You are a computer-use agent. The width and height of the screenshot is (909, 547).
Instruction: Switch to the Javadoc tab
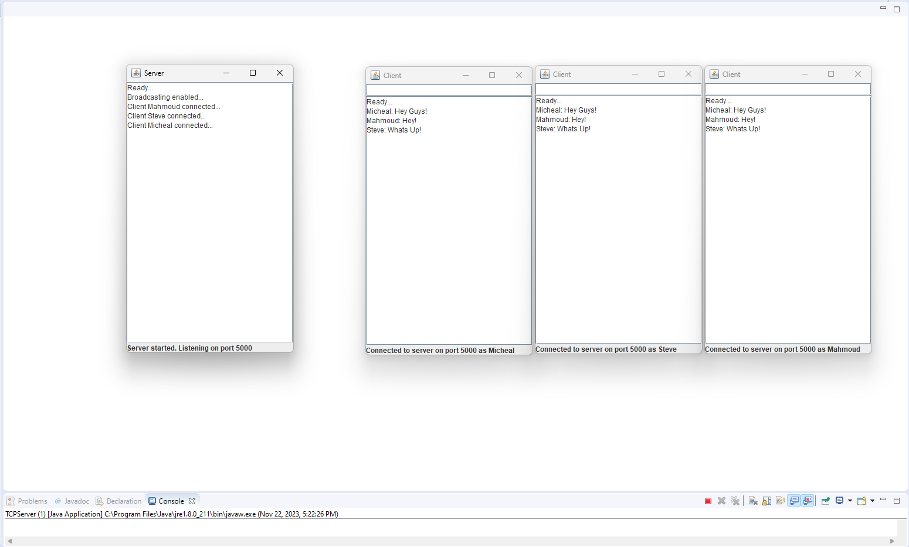coord(72,501)
